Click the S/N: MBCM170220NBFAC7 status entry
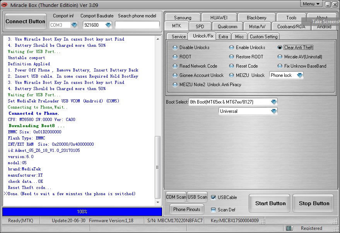Viewport: 340px width, 233px height. click(175, 221)
